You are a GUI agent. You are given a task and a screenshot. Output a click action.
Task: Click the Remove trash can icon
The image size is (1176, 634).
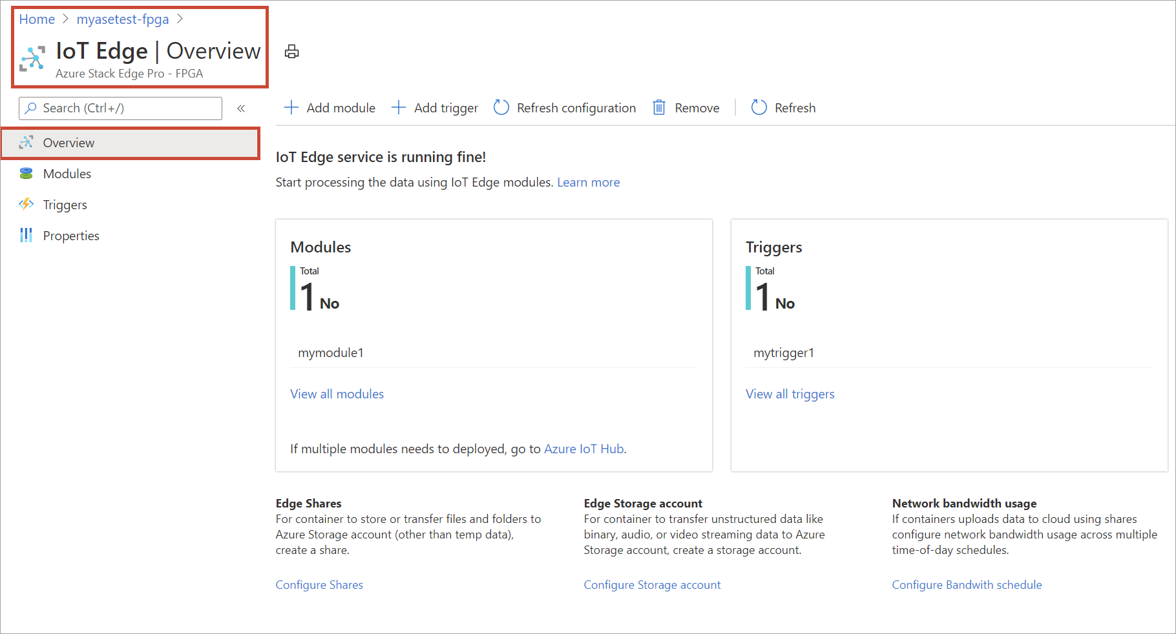[659, 108]
